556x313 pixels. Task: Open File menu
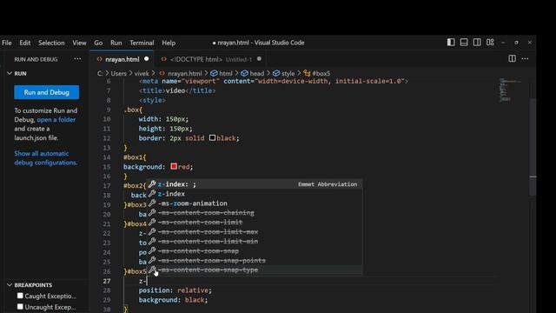(x=7, y=43)
